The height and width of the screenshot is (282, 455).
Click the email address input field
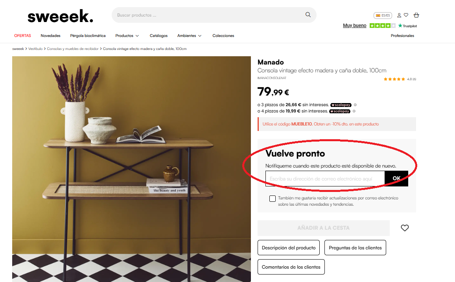(x=325, y=179)
